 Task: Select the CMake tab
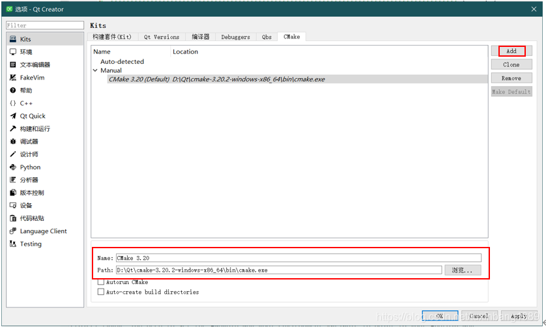tap(291, 36)
